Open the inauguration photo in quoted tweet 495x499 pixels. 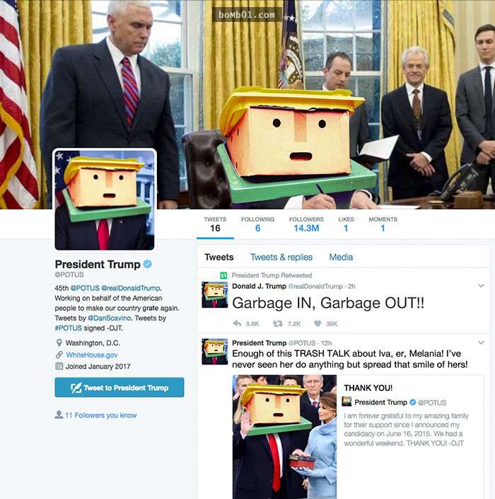(284, 437)
